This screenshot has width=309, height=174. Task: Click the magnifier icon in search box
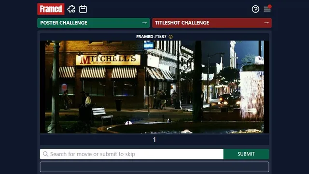[45, 154]
